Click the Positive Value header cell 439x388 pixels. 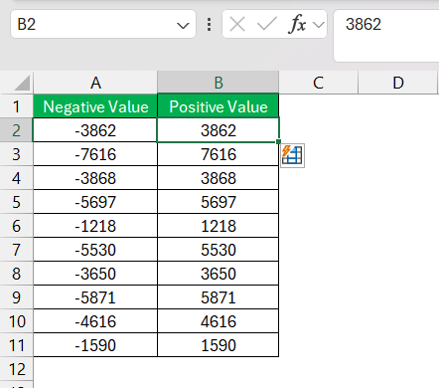(219, 106)
